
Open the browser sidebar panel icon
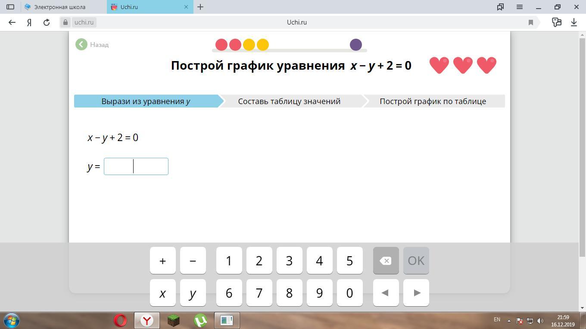pyautogui.click(x=10, y=7)
